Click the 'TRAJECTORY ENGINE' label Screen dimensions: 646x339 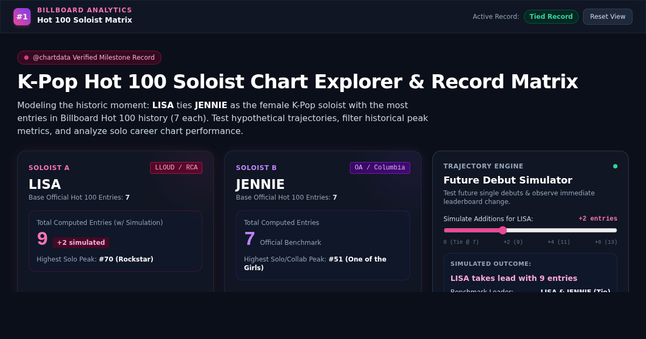[483, 166]
